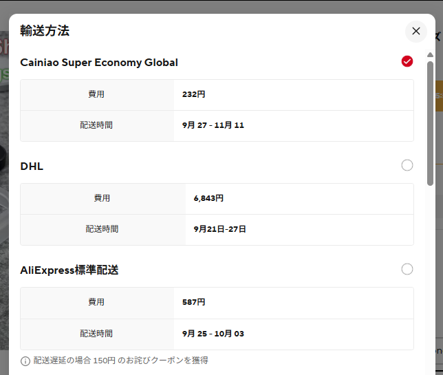Click the 9月21日-27日 delivery time

point(219,229)
